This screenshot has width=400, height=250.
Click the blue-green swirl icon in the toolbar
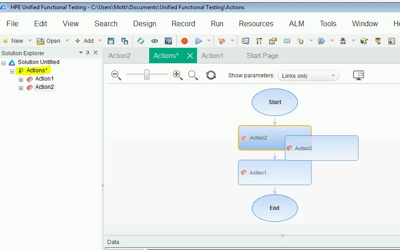[140, 41]
